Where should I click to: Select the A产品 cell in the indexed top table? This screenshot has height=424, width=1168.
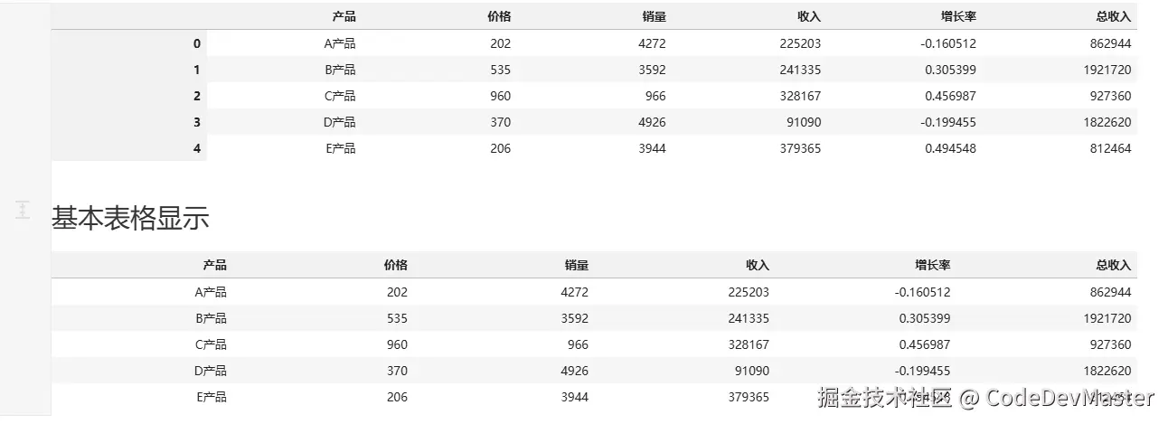[340, 43]
